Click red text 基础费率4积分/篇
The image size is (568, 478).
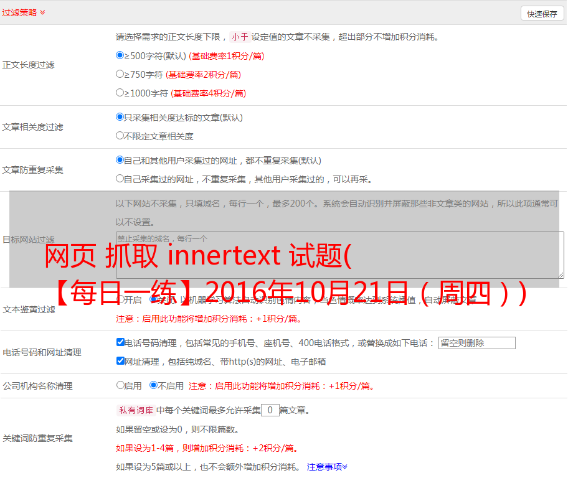[208, 93]
